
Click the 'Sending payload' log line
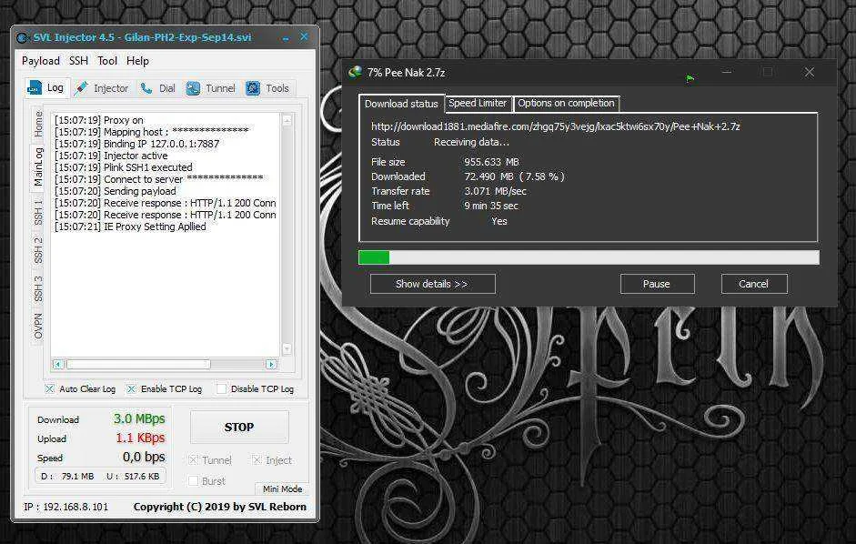[116, 191]
